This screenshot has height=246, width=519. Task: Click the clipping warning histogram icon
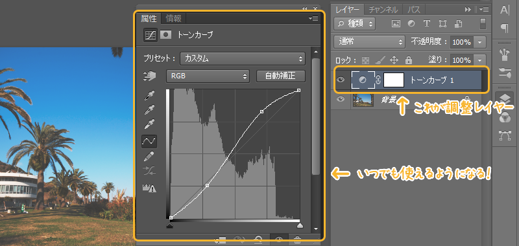click(149, 188)
